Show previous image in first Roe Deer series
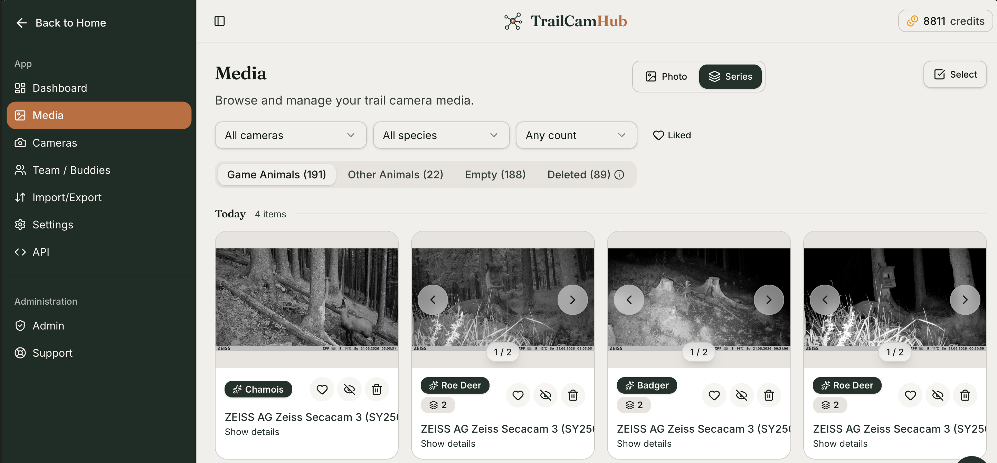 click(433, 299)
